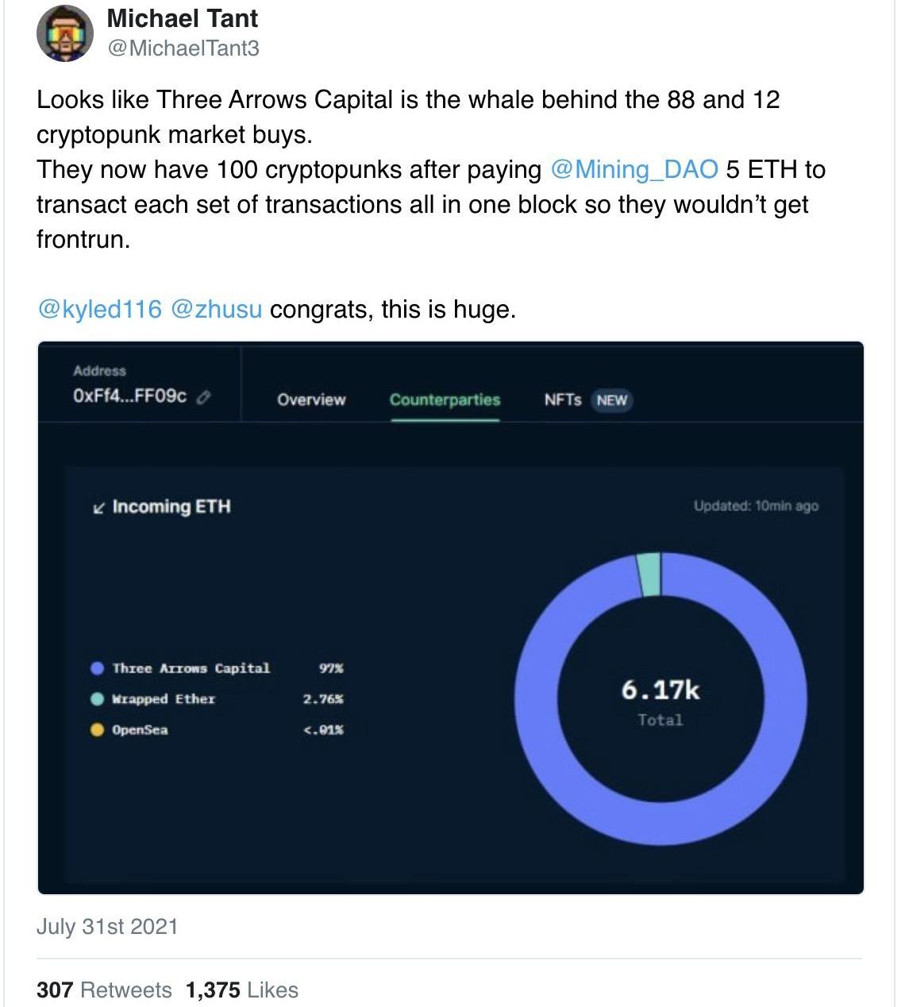
Task: Click the Incoming ETH arrow icon
Action: (x=98, y=508)
